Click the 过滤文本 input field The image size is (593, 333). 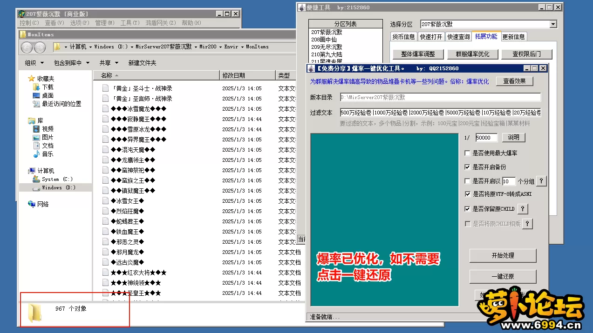point(441,113)
